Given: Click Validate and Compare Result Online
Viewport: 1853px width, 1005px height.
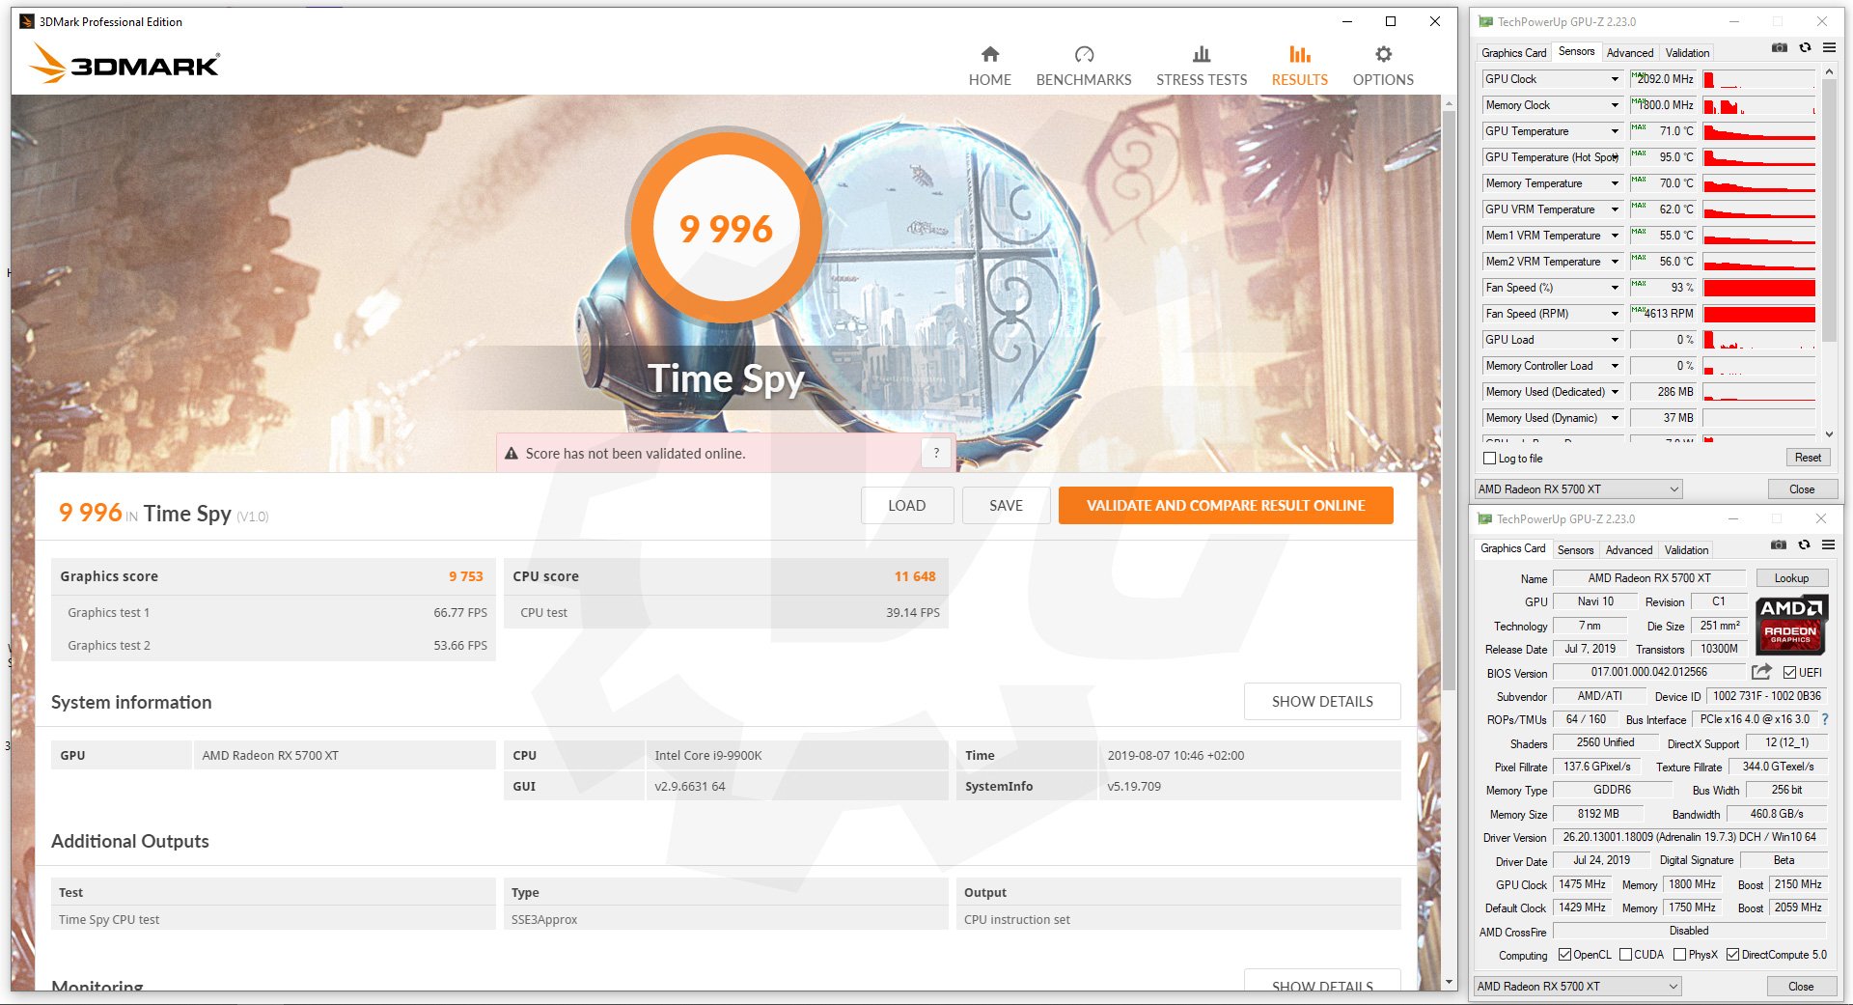Looking at the screenshot, I should click(x=1226, y=505).
